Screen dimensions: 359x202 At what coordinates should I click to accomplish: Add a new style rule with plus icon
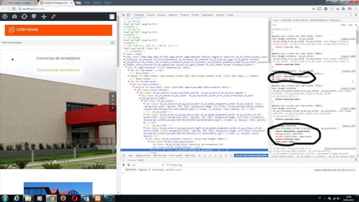[x=356, y=25]
